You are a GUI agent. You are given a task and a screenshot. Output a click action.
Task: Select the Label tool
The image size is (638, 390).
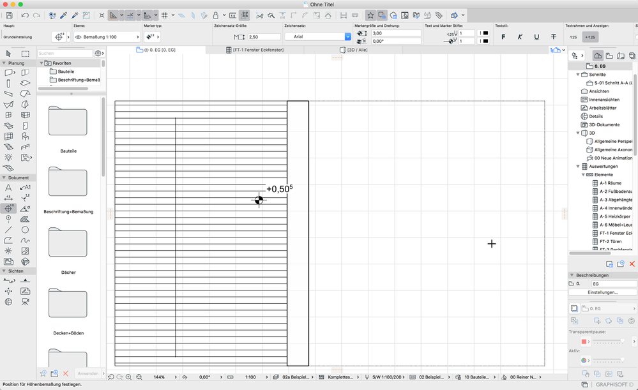click(x=26, y=188)
